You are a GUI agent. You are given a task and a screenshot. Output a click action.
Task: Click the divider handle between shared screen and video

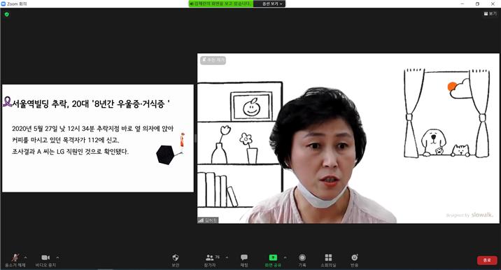(195, 138)
